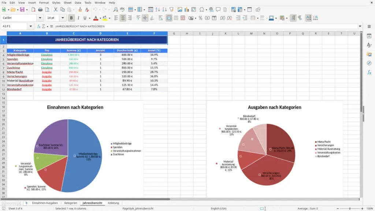
Task: Format selection as date
Action: [214, 18]
